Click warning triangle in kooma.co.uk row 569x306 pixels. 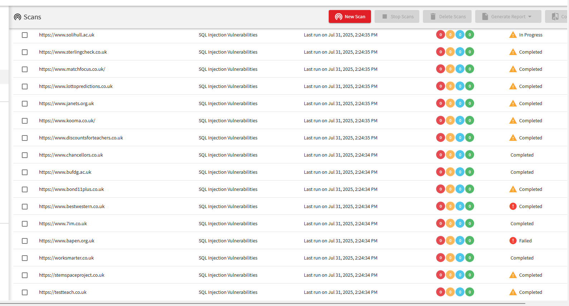click(x=513, y=120)
